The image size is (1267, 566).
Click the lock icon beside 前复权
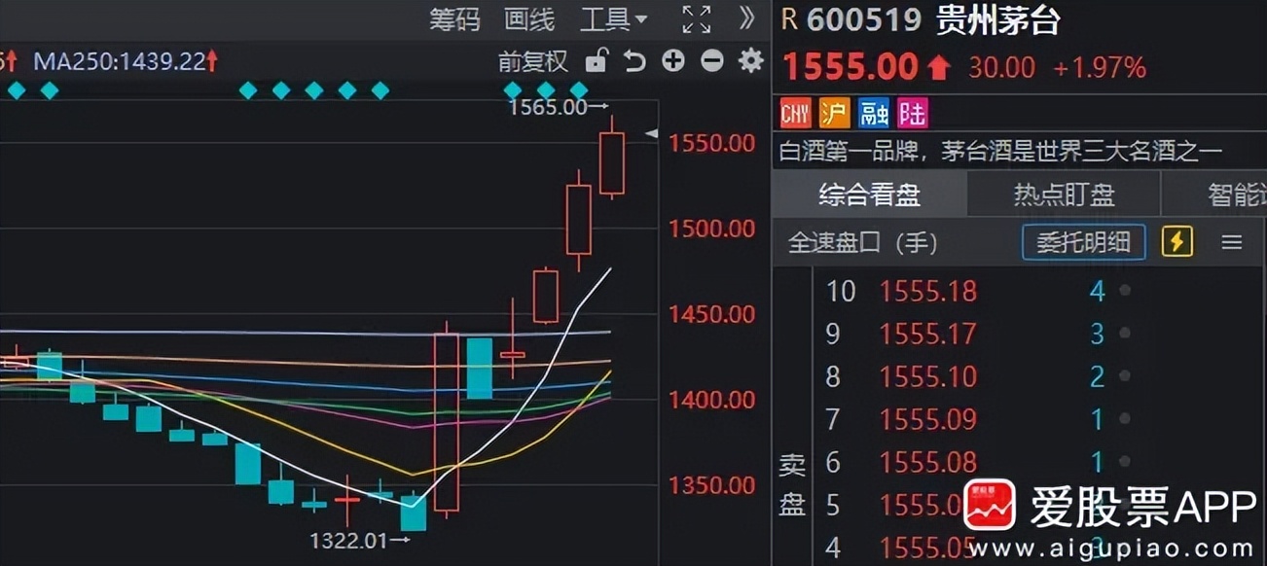pos(596,61)
